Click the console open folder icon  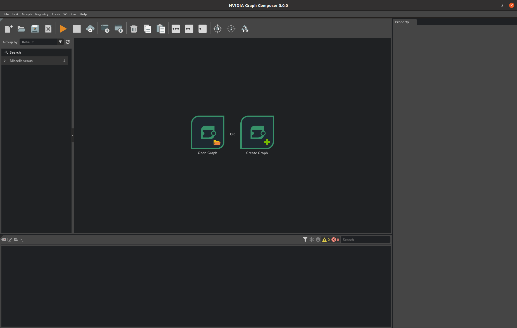click(16, 240)
